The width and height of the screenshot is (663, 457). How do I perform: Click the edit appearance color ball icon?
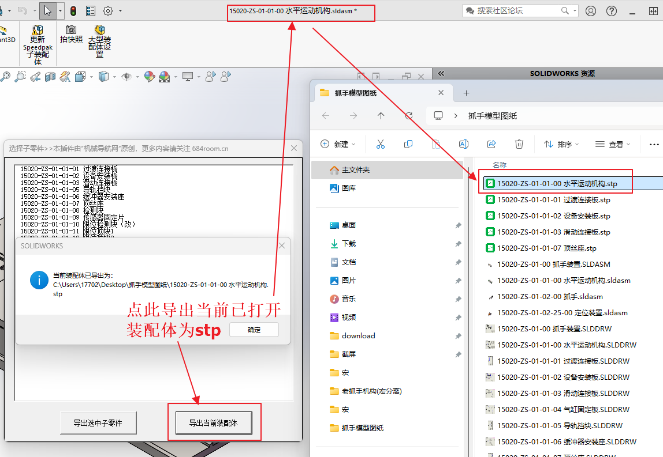point(149,77)
